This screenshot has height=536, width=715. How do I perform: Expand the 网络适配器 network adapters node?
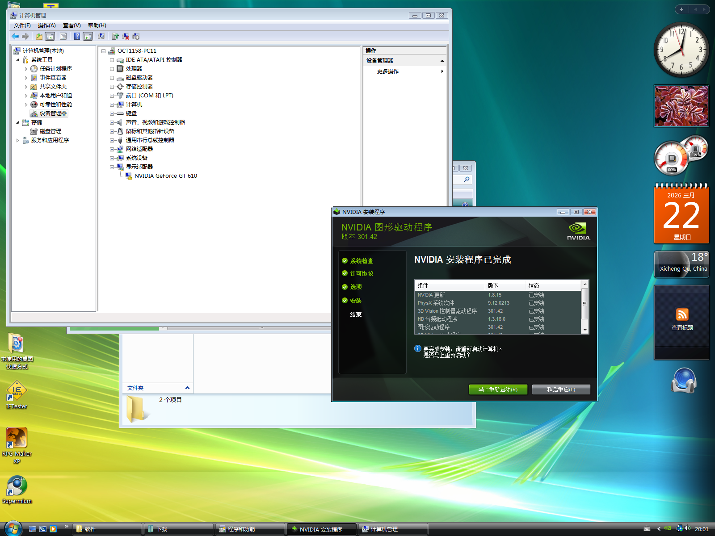point(112,149)
